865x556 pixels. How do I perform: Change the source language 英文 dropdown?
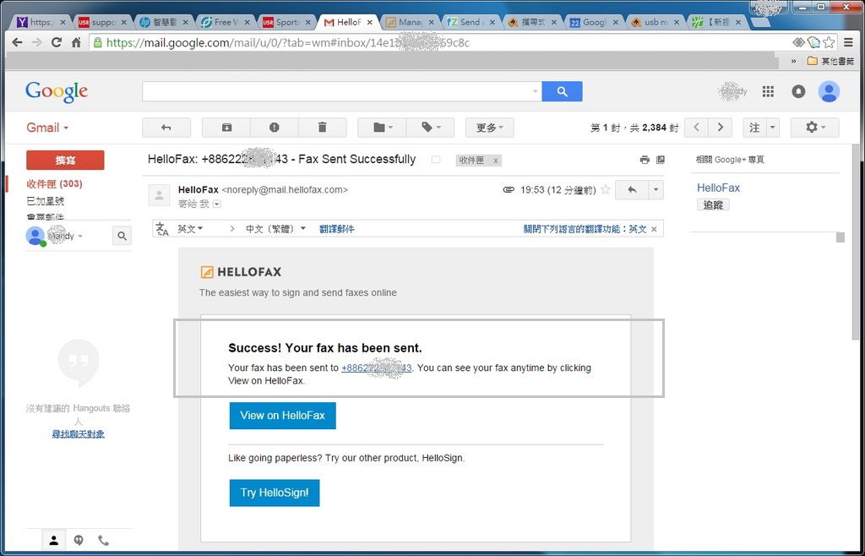[190, 229]
